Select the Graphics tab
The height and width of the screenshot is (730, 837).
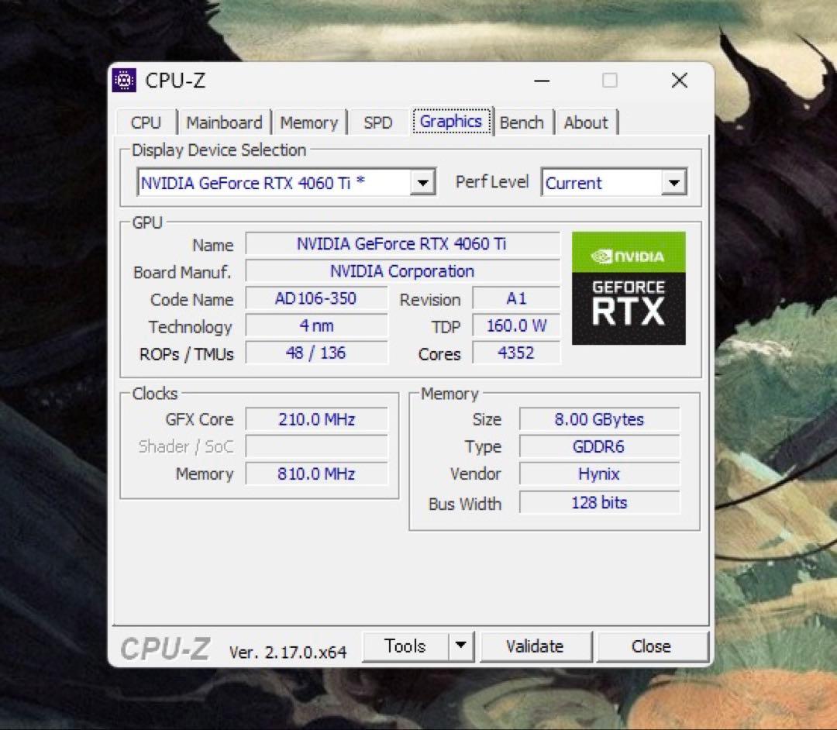tap(451, 121)
